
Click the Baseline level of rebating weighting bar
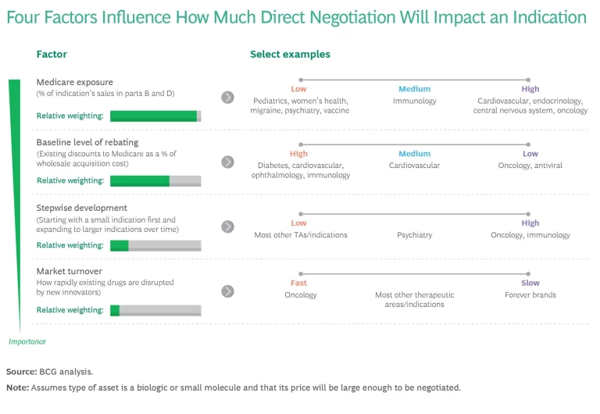click(155, 181)
